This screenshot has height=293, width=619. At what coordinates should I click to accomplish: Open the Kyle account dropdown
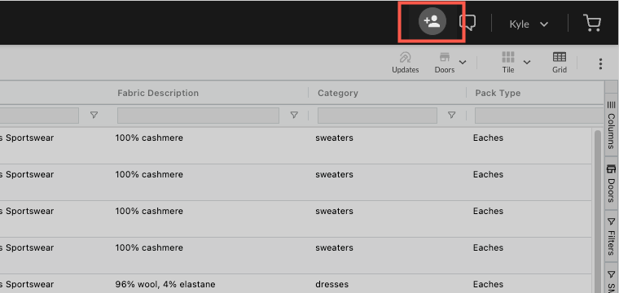click(529, 24)
